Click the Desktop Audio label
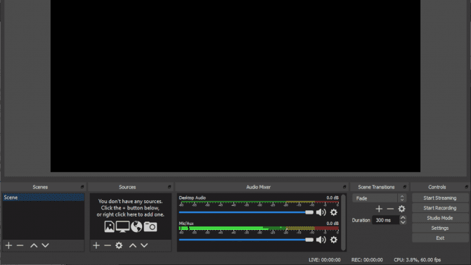Viewport: 471px width, 265px height. (192, 198)
